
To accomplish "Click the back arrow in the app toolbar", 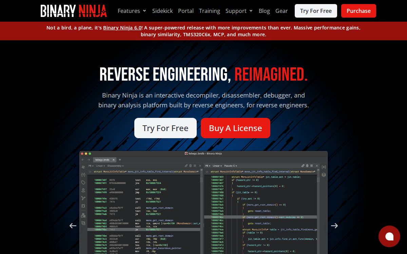I will (83, 160).
